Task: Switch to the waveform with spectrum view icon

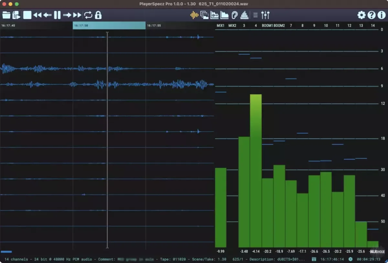Action: point(214,15)
